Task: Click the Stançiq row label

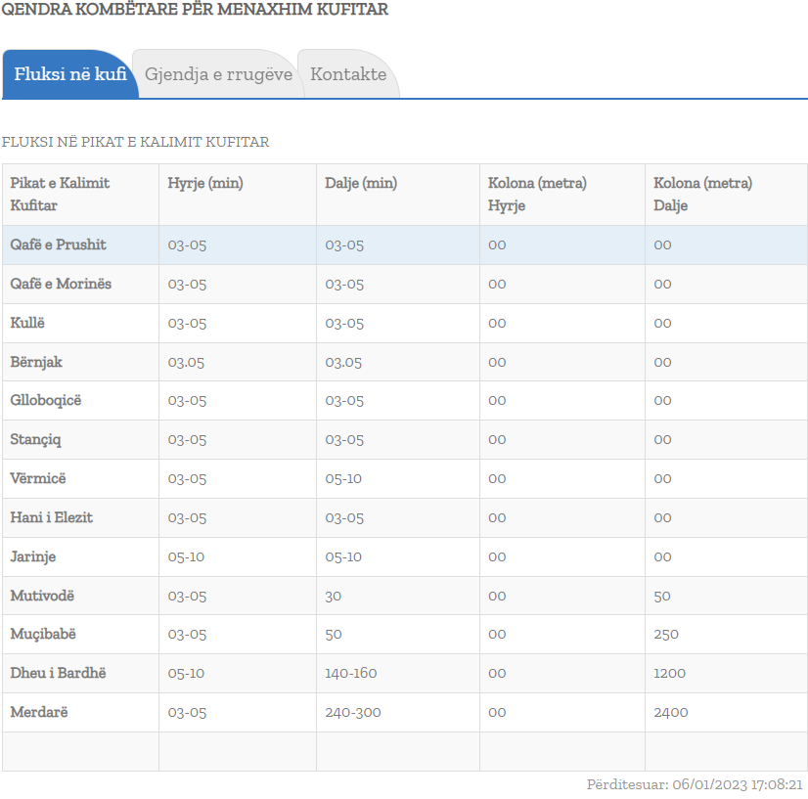Action: pyautogui.click(x=35, y=439)
